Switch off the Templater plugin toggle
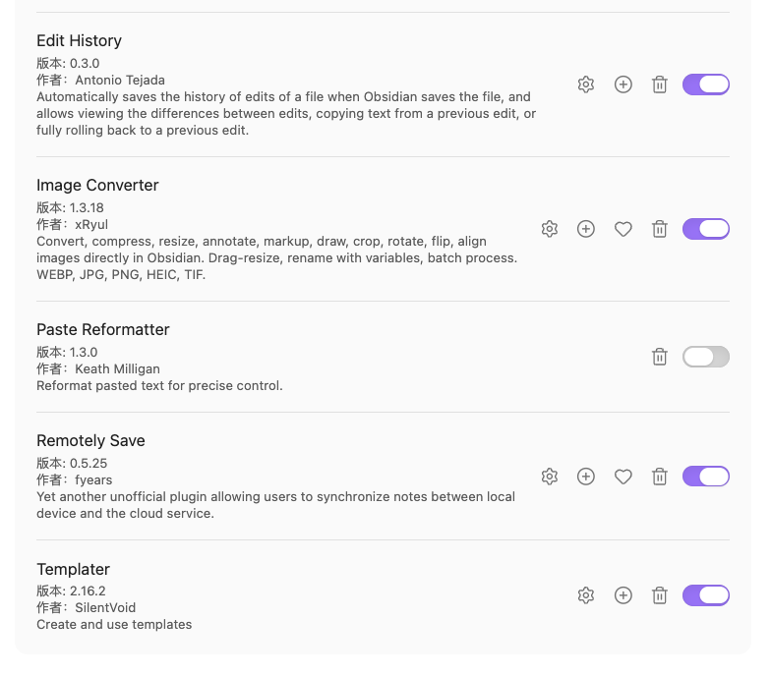Screen dimensions: 771x676 706,595
